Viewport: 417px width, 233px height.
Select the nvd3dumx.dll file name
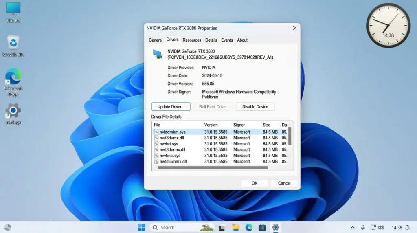tap(172, 138)
